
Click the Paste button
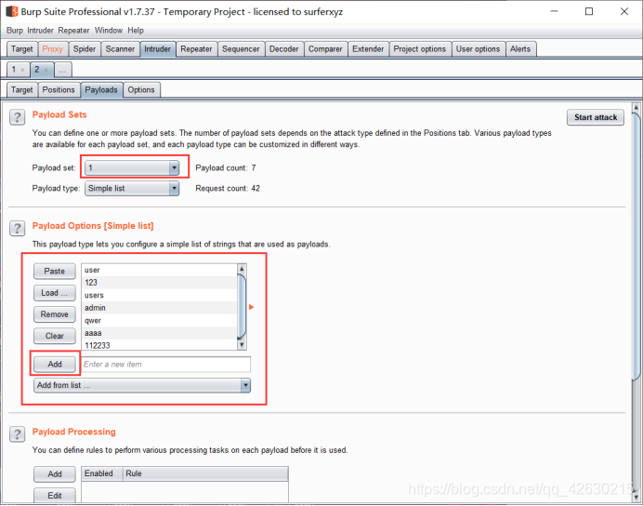(55, 272)
